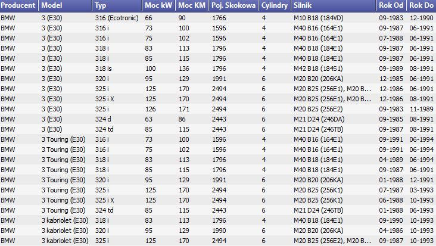Select power value 126 kW

pyautogui.click(x=151, y=109)
